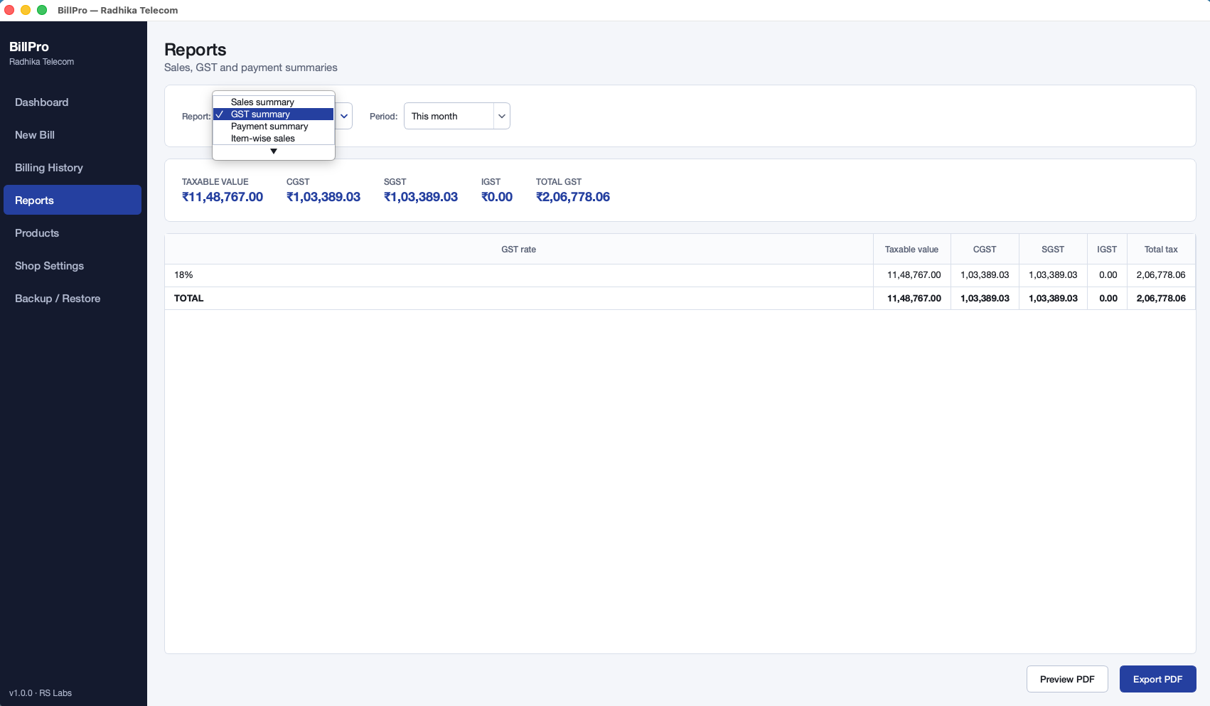
Task: Click the summary card SGST ₹1,03,389.03 value
Action: [x=421, y=197]
